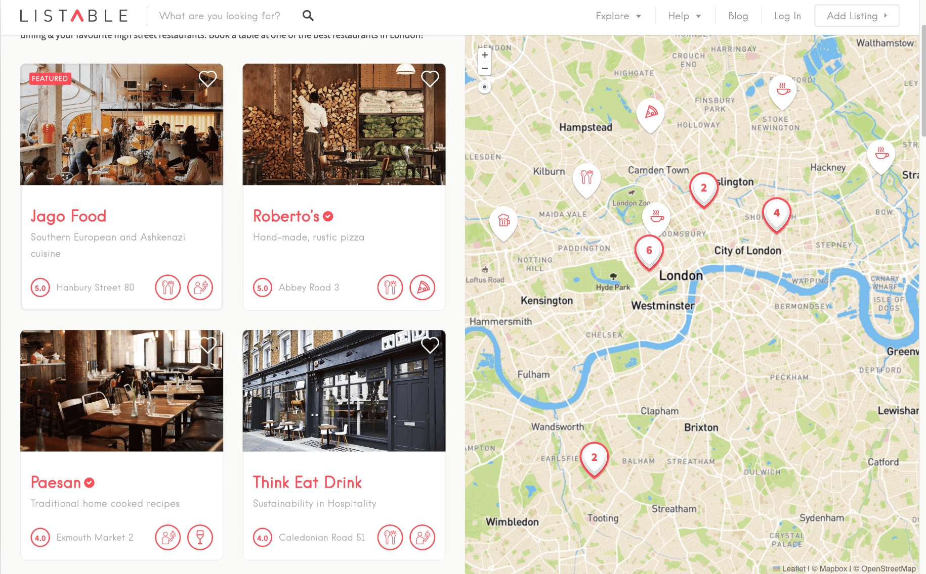Open cluster marker 6 in central London
The image size is (926, 574).
649,253
